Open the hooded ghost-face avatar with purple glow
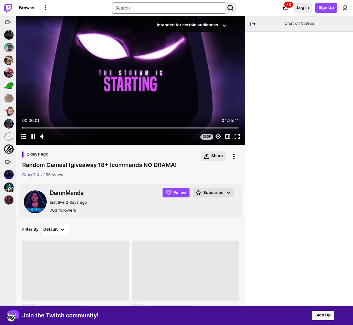353x325 pixels. 9,175
